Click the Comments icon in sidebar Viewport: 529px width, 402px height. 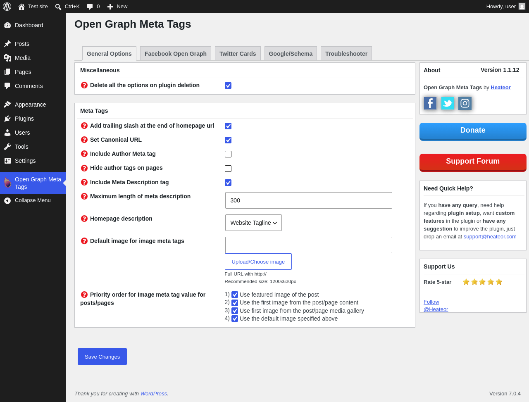pyautogui.click(x=7, y=86)
